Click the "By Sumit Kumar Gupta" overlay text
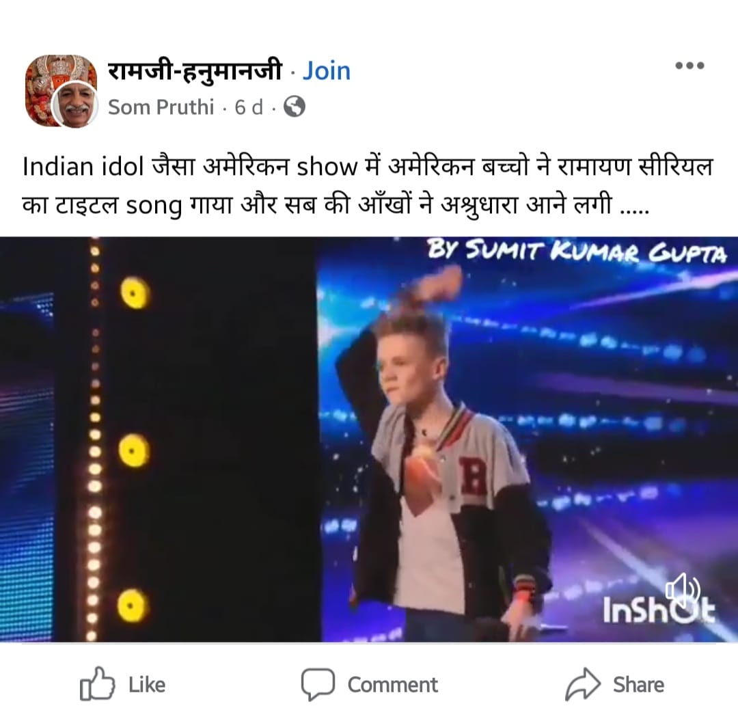The image size is (738, 721). pos(577,250)
